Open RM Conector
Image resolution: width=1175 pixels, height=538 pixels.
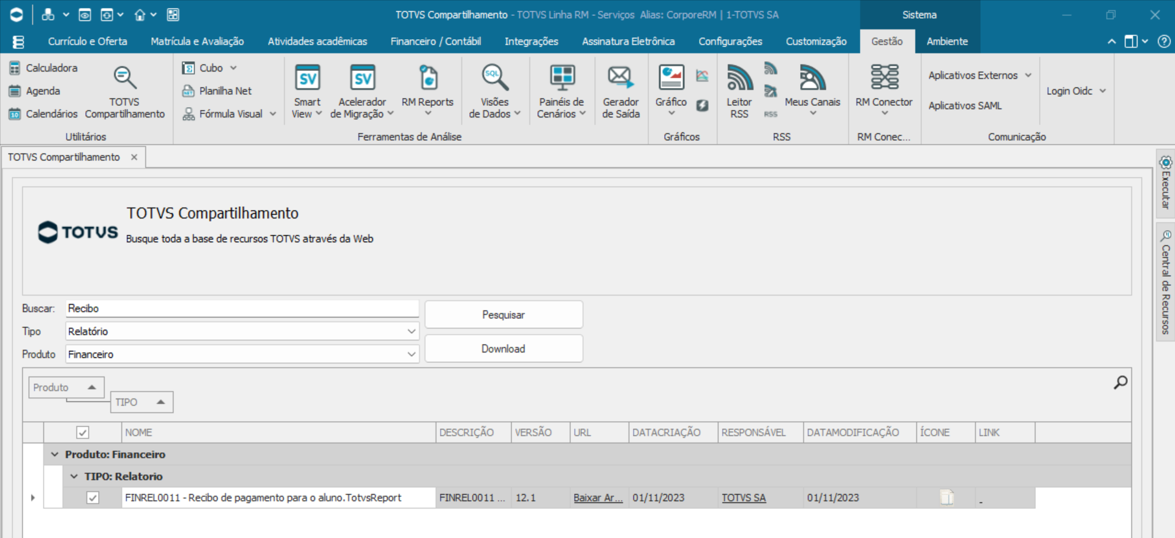884,91
